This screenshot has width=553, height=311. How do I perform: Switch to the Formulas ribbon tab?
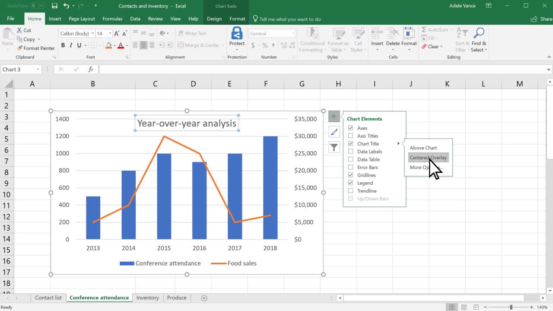click(112, 19)
